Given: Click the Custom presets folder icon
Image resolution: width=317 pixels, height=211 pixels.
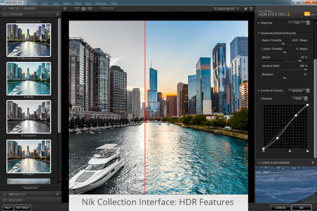Looking at the screenshot, I should (4, 14).
